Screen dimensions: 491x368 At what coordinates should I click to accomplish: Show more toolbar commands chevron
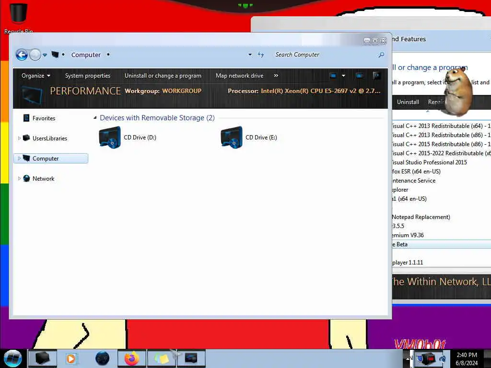pos(276,76)
